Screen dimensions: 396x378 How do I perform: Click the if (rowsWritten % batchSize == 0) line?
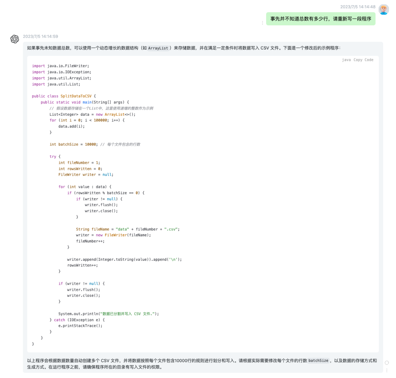(106, 193)
